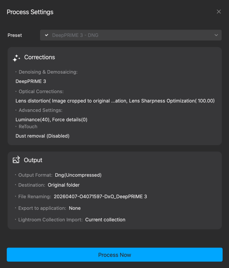Image resolution: width=229 pixels, height=268 pixels.
Task: Close the Process Settings dialog
Action: [x=219, y=12]
